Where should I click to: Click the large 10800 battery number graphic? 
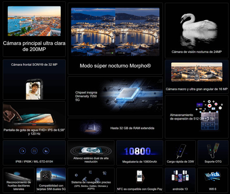(x=138, y=151)
